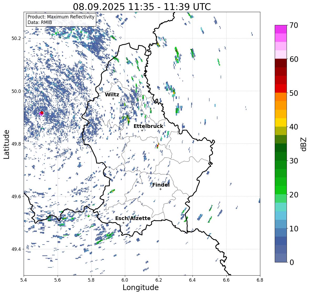Click the latitude tick label 49.4

coord(16,249)
